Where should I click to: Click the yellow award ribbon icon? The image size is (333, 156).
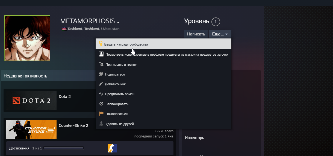tap(101, 44)
